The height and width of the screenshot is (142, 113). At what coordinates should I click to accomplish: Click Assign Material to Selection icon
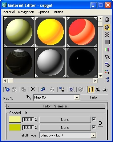pyautogui.click(x=24, y=89)
